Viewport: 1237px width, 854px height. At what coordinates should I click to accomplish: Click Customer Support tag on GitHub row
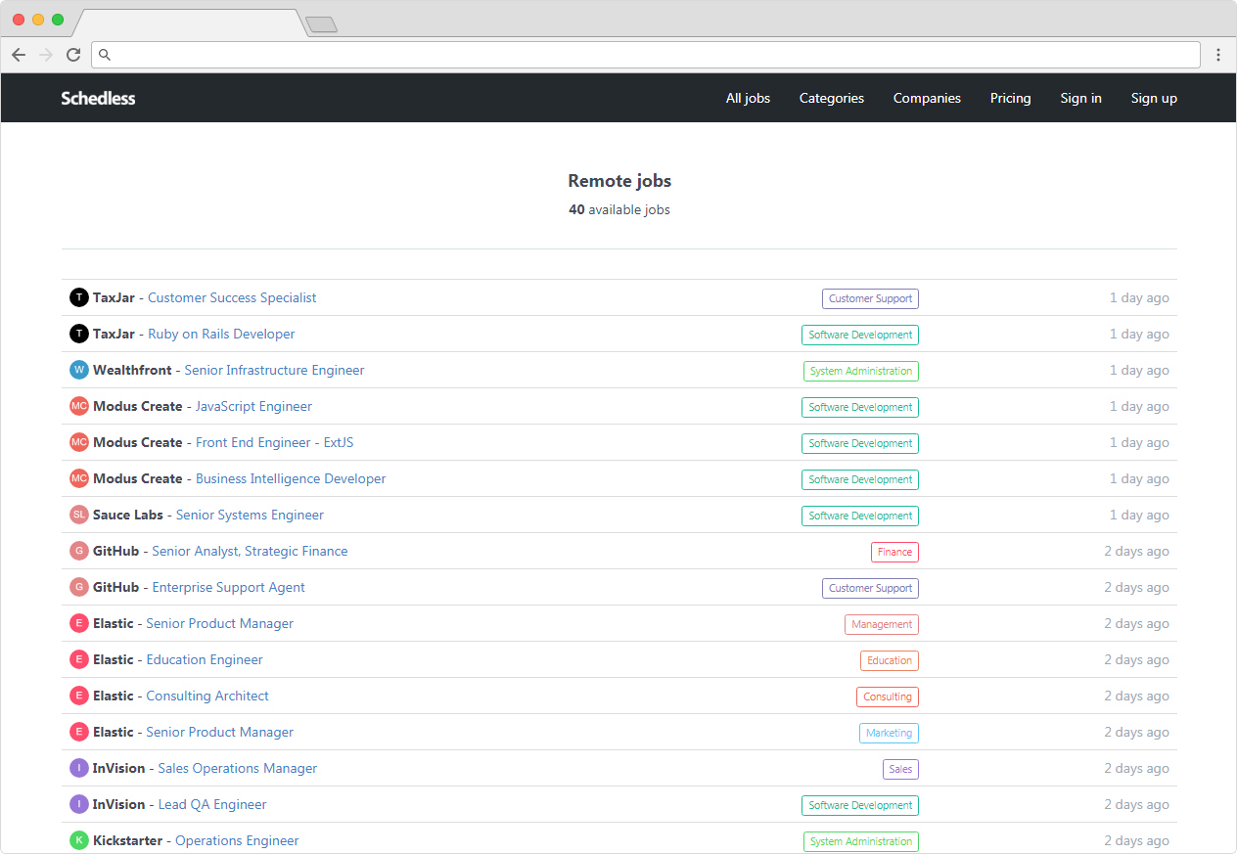[x=870, y=588]
